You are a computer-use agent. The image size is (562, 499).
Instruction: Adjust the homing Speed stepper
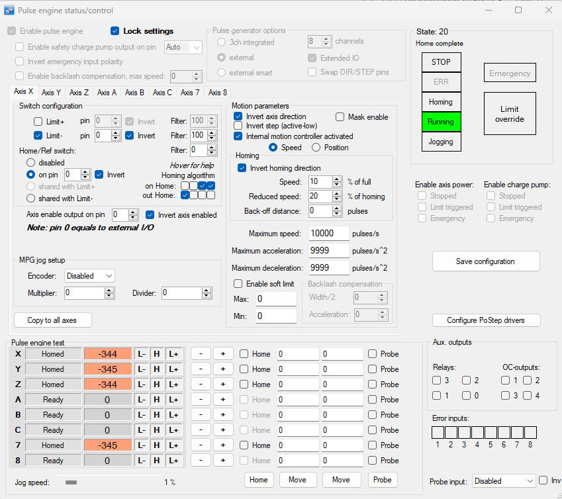pos(336,182)
